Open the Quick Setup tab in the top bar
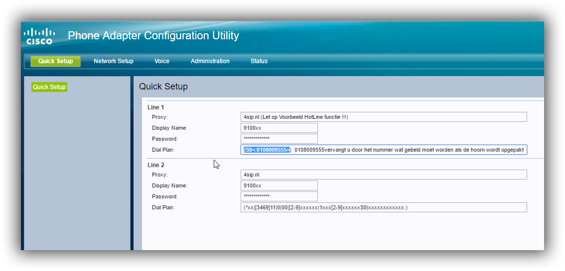The width and height of the screenshot is (565, 271). [x=55, y=61]
